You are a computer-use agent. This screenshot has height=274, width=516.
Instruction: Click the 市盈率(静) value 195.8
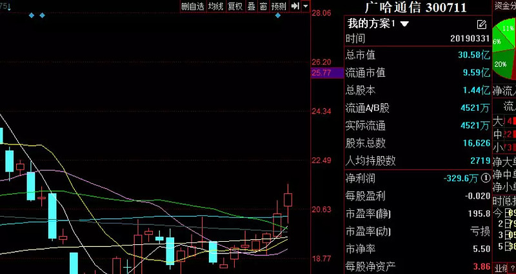point(479,214)
